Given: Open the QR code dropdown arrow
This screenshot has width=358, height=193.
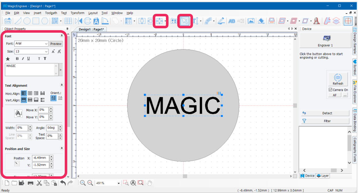Looking at the screenshot, I should coord(61,21).
